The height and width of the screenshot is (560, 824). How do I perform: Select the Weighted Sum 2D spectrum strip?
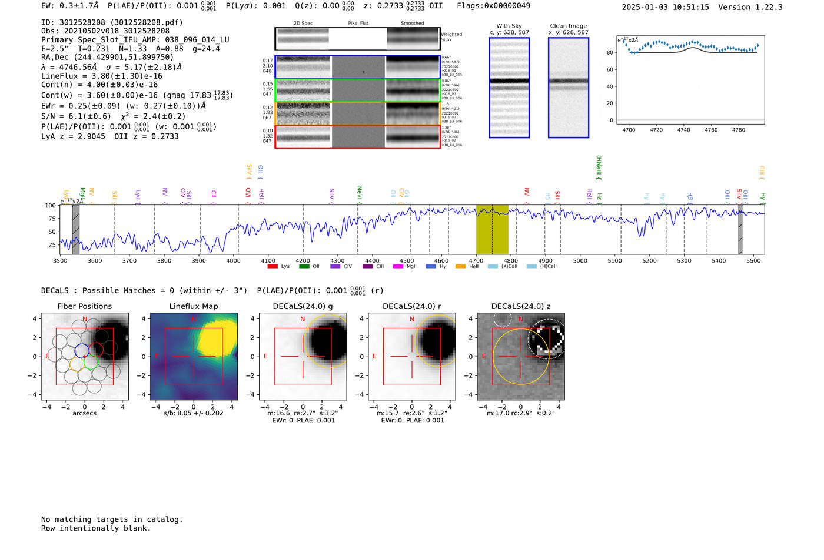(357, 39)
